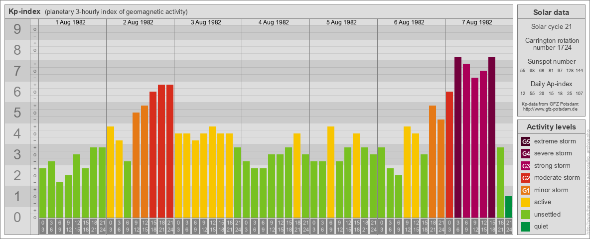The image size is (590, 239).
Task: Select the 3 Aug 1982 date header
Action: (x=206, y=22)
